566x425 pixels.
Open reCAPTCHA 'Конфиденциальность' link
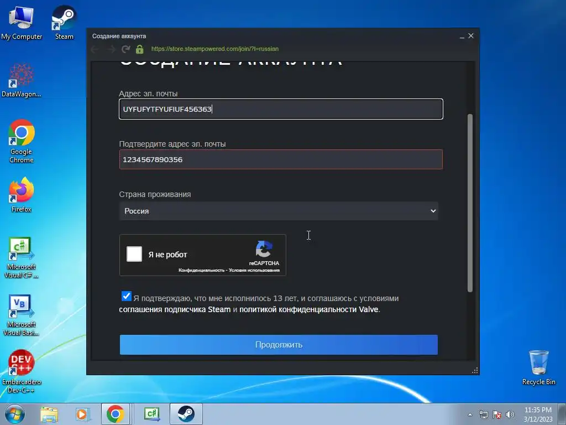[201, 270]
